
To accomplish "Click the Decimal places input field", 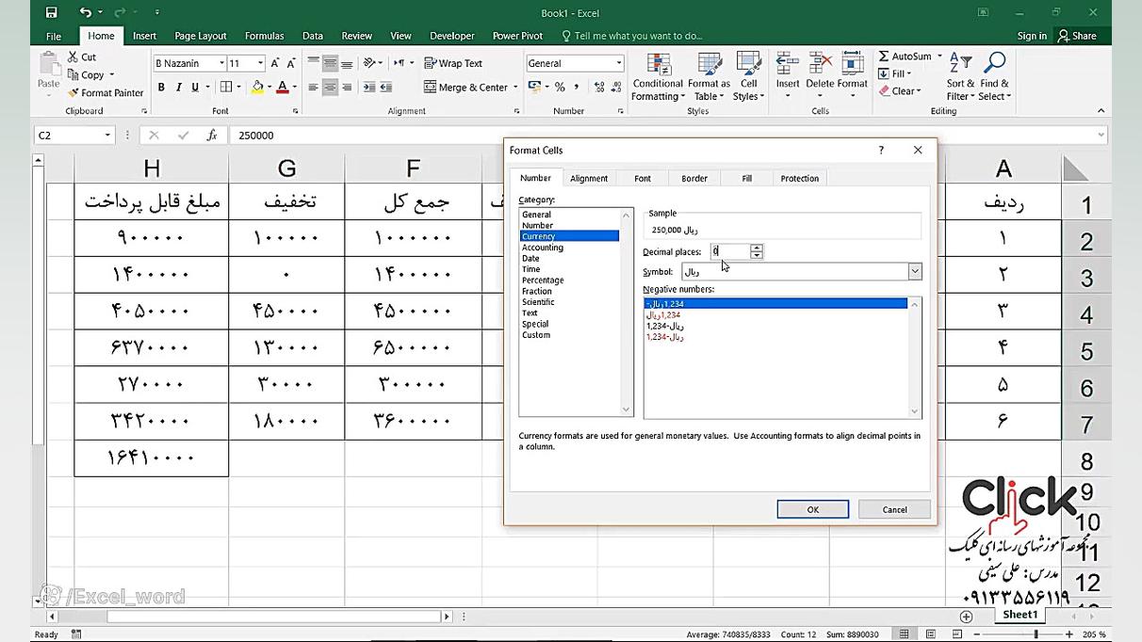I will tap(730, 251).
